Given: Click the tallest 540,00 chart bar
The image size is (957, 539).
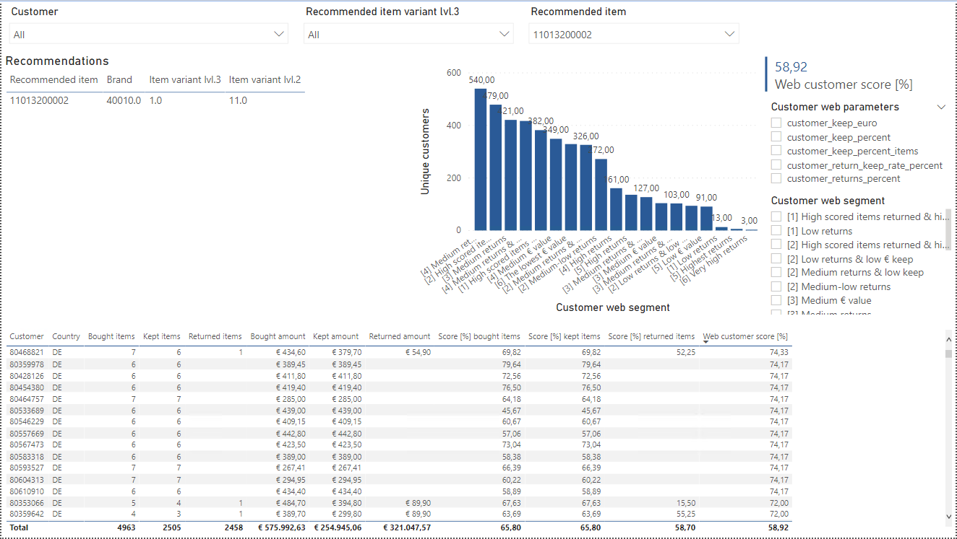Looking at the screenshot, I should pos(481,159).
